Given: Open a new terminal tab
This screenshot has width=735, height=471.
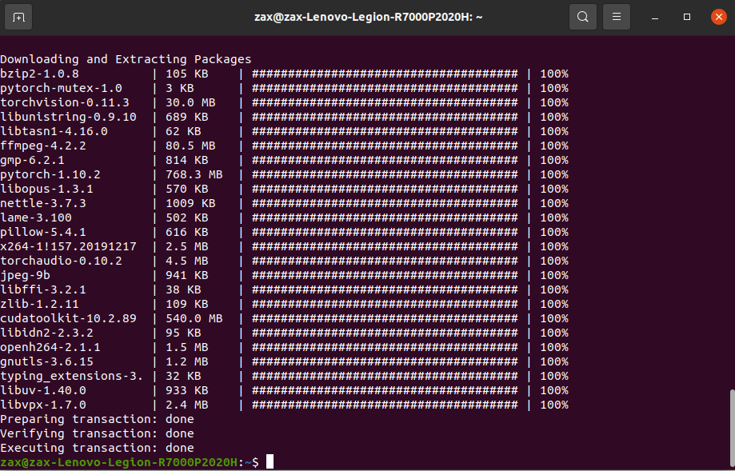Looking at the screenshot, I should tap(18, 18).
